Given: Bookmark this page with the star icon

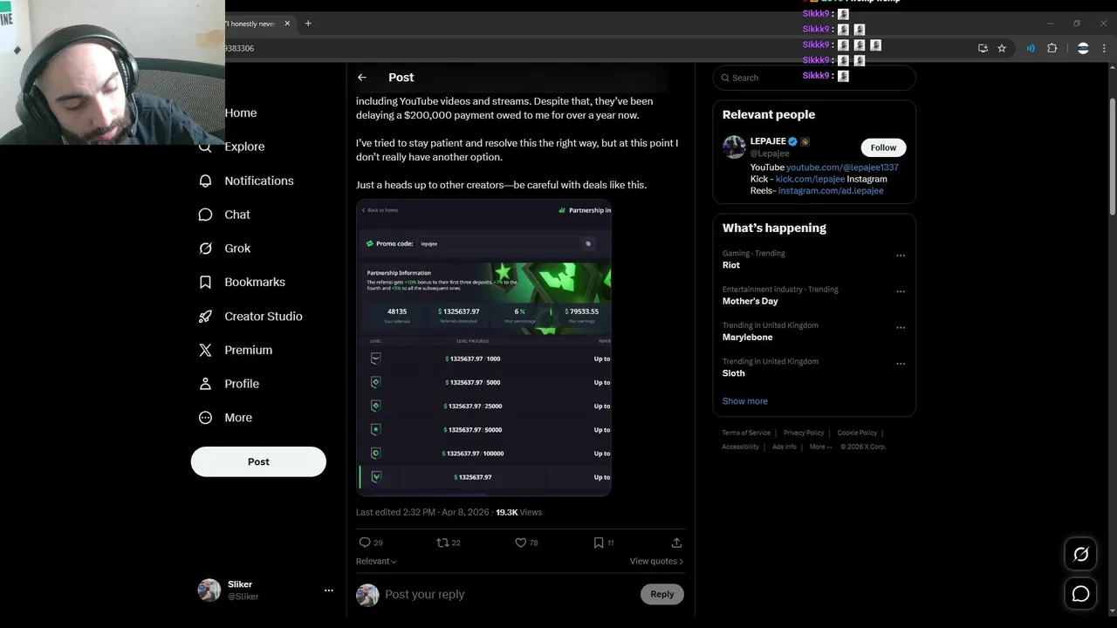Looking at the screenshot, I should point(1002,48).
